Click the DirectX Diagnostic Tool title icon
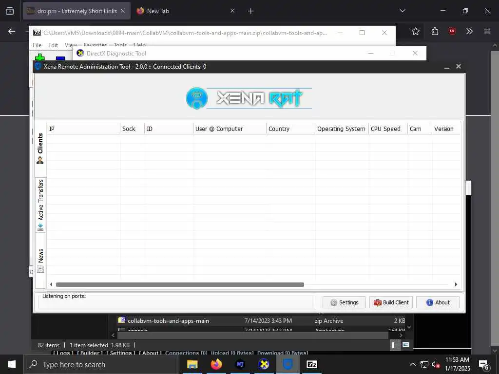The image size is (499, 374). click(80, 53)
